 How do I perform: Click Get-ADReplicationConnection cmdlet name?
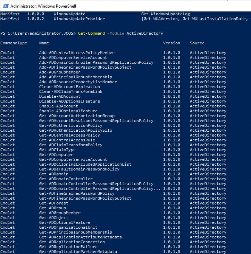[72, 242]
